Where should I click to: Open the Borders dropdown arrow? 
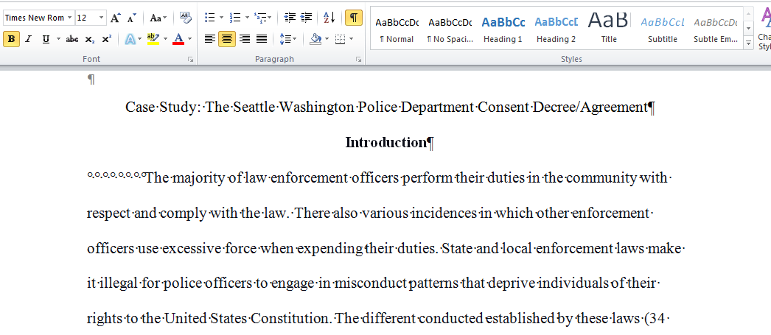351,39
